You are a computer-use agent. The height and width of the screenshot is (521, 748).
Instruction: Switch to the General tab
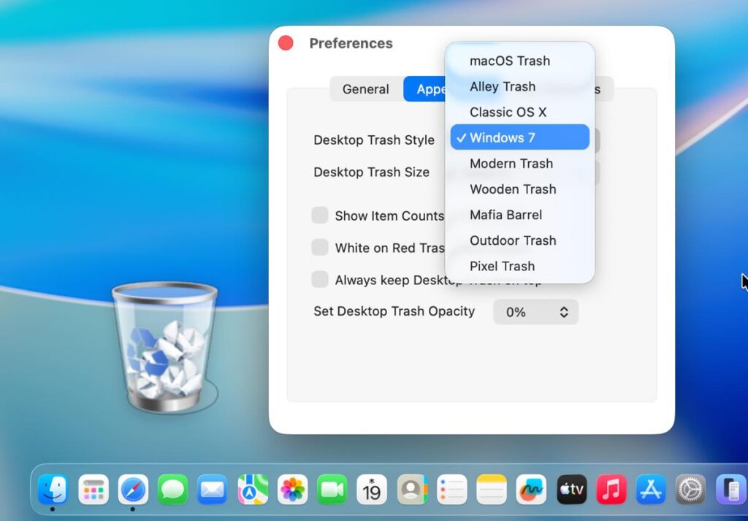tap(365, 89)
